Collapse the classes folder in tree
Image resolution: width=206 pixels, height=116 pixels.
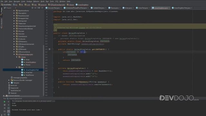pyautogui.click(x=17, y=57)
